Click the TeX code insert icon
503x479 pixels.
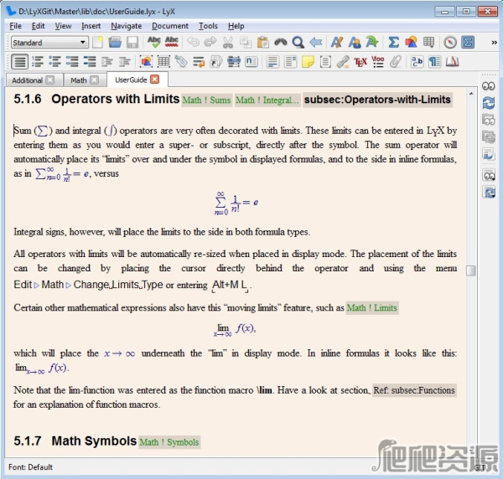point(360,61)
